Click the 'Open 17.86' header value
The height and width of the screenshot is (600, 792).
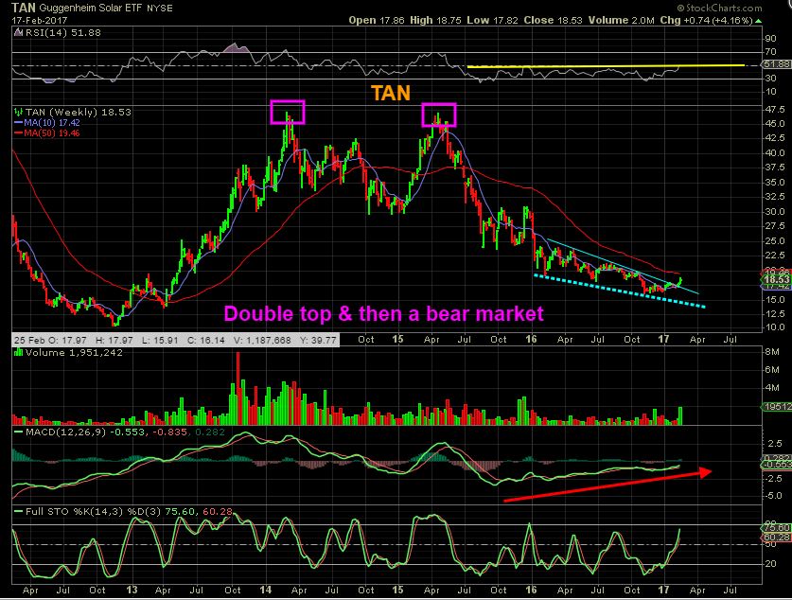377,21
